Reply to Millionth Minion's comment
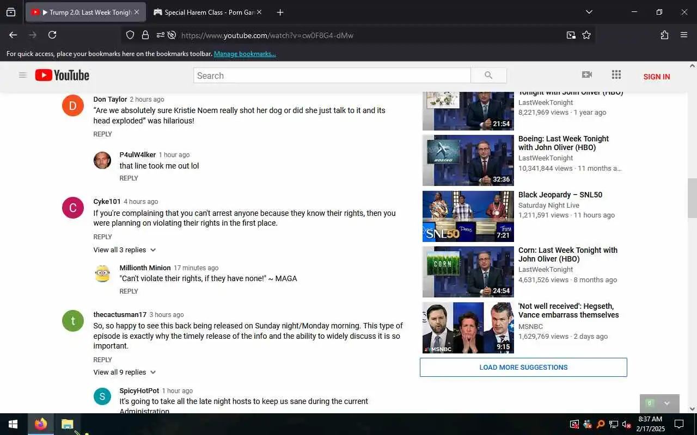 click(129, 291)
